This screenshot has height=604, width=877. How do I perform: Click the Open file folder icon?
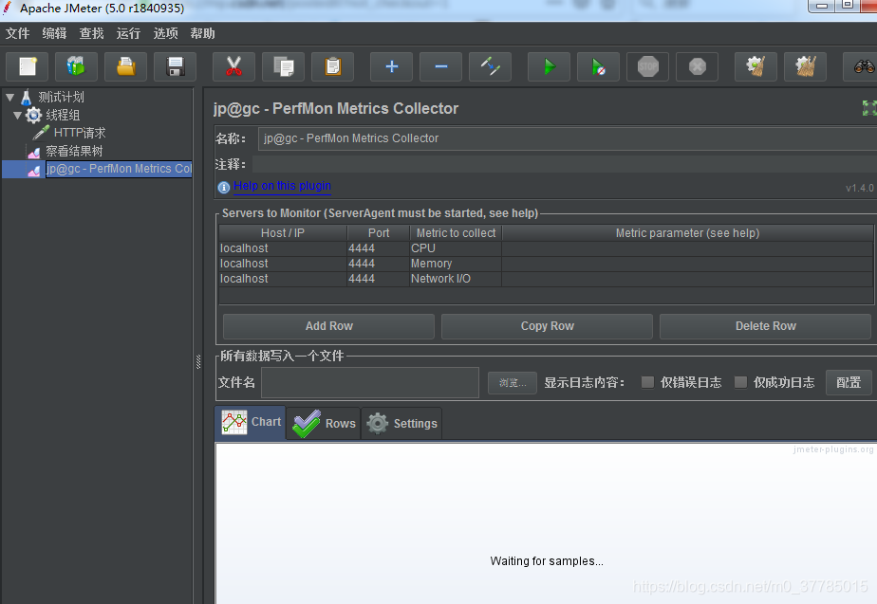(x=126, y=67)
